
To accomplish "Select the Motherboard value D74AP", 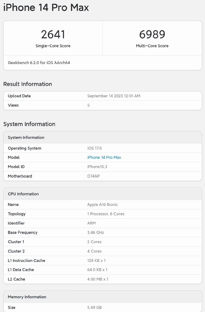I will (94, 176).
